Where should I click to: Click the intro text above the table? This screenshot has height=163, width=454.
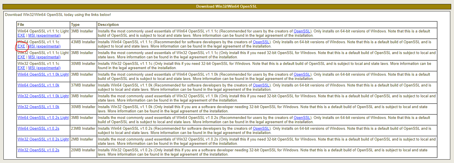[58, 15]
